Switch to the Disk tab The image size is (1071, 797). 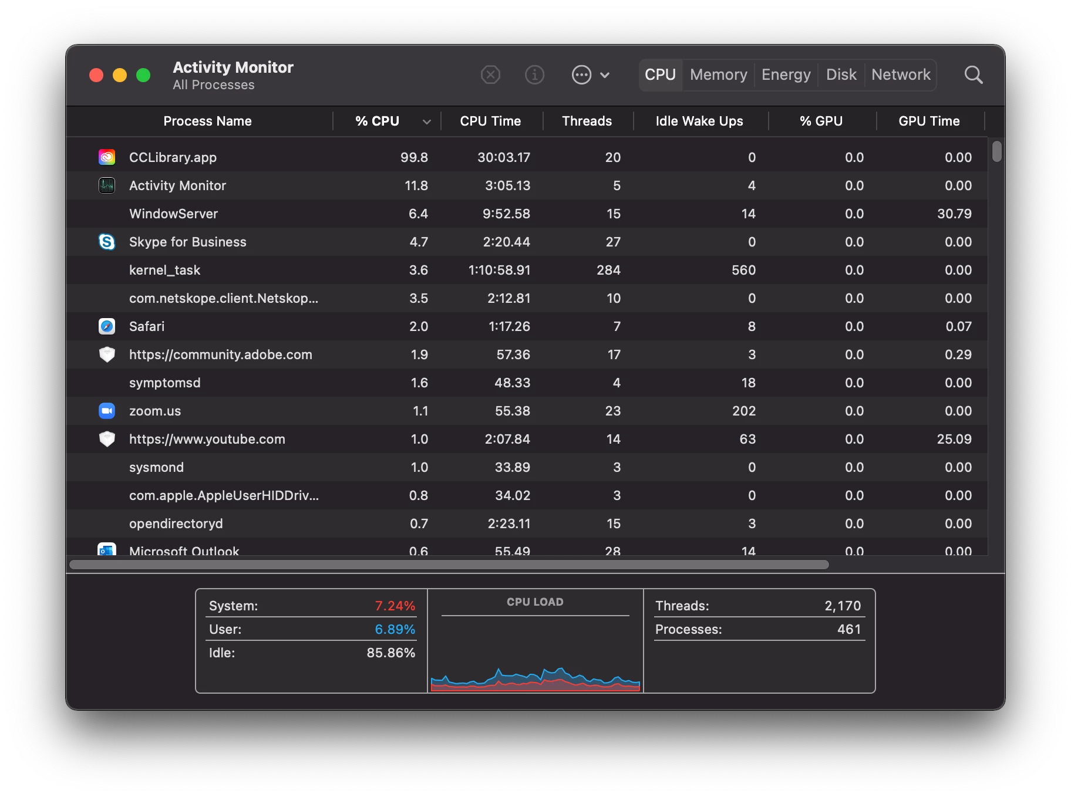[x=841, y=75]
